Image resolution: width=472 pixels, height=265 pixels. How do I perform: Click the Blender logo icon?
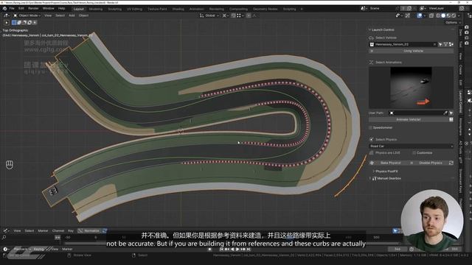(x=4, y=8)
